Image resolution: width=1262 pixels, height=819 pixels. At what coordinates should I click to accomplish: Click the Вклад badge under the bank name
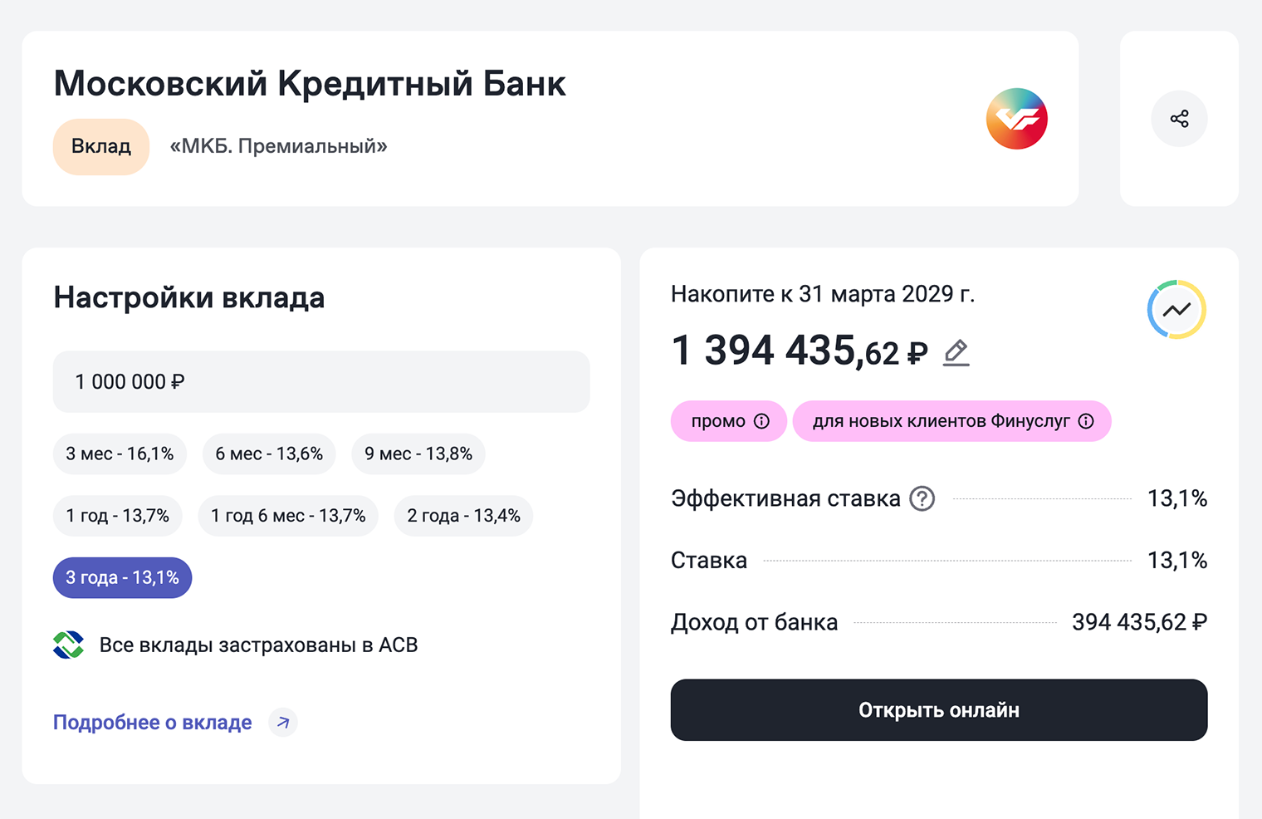coord(100,146)
